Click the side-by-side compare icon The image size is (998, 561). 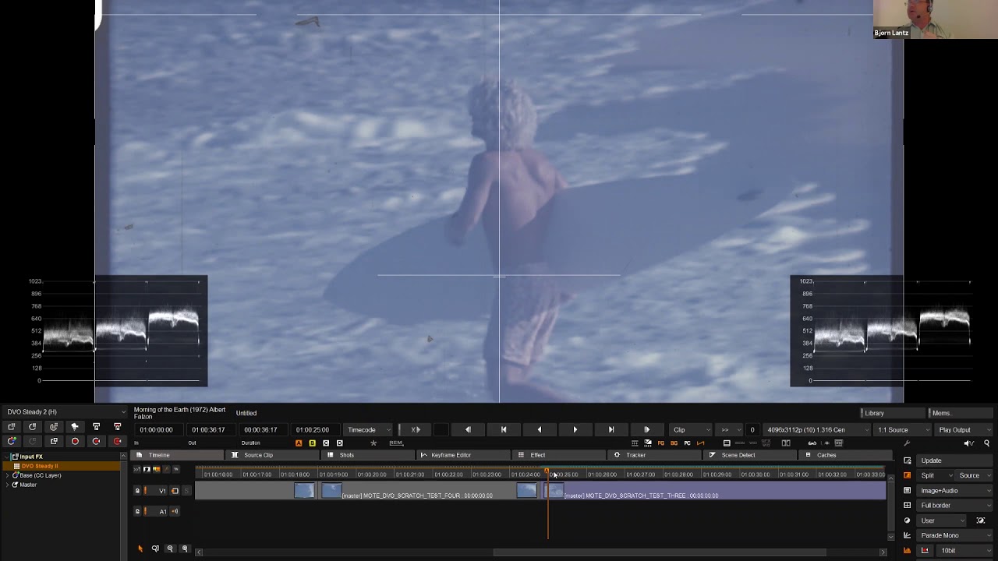786,443
